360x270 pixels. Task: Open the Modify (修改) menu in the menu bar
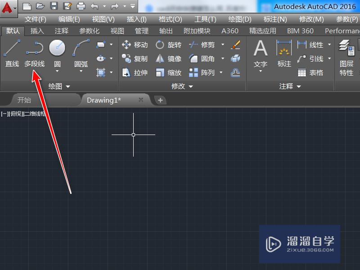[x=311, y=19]
